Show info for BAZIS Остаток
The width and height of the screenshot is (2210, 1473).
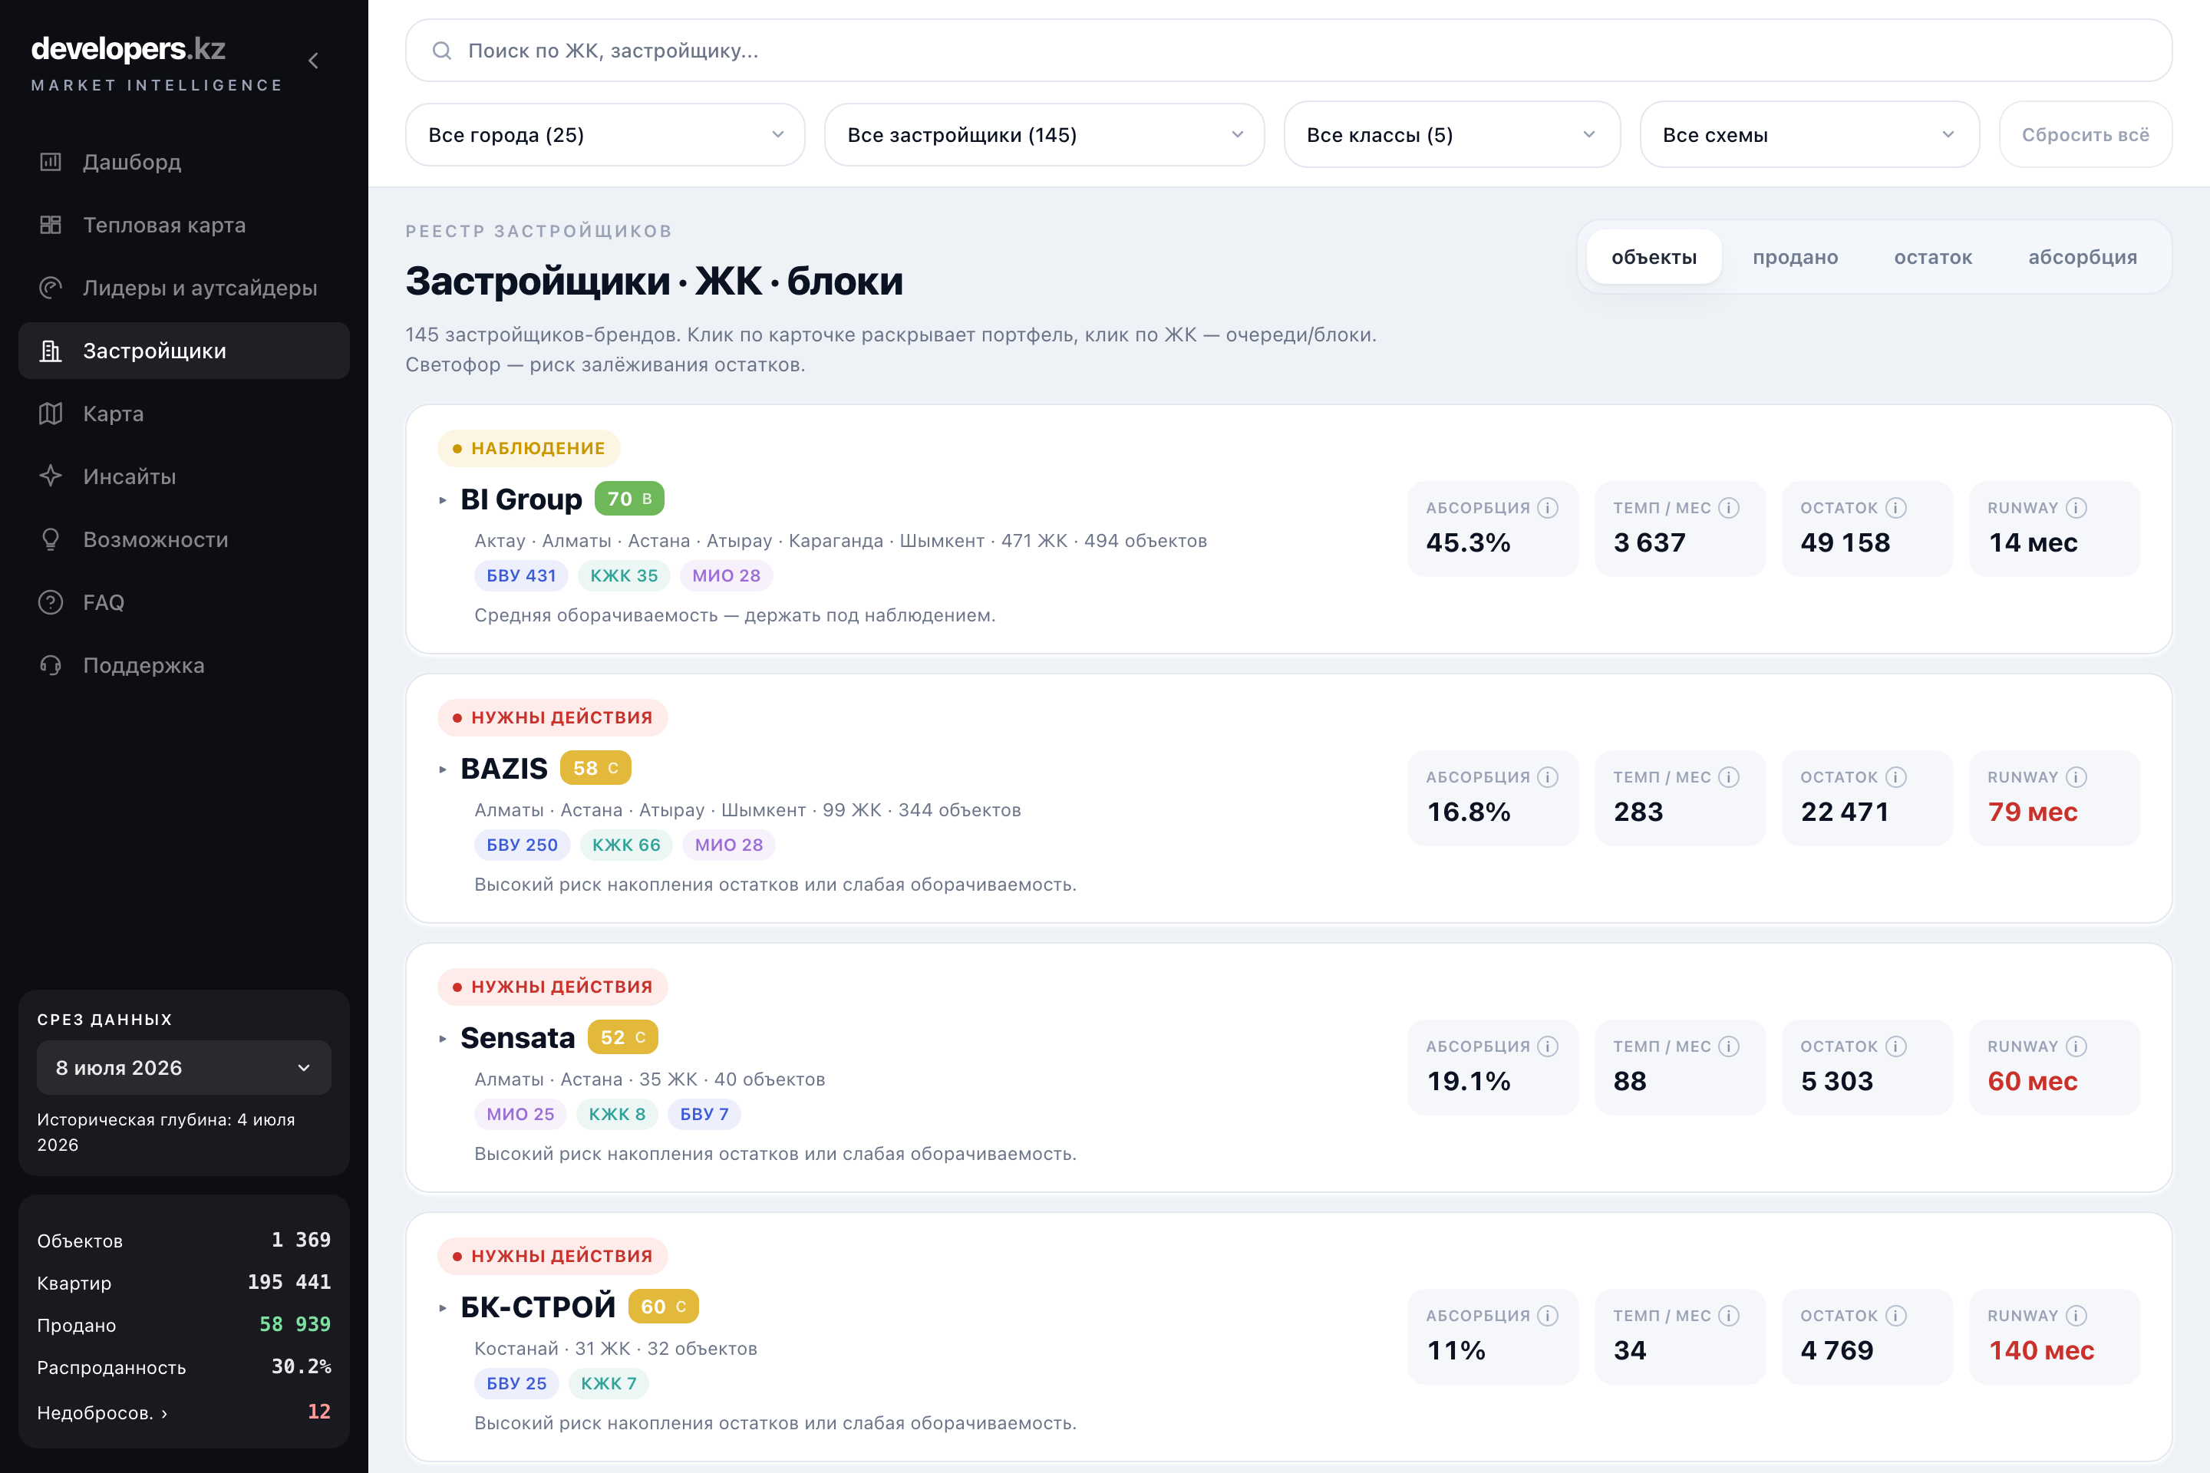[1896, 777]
